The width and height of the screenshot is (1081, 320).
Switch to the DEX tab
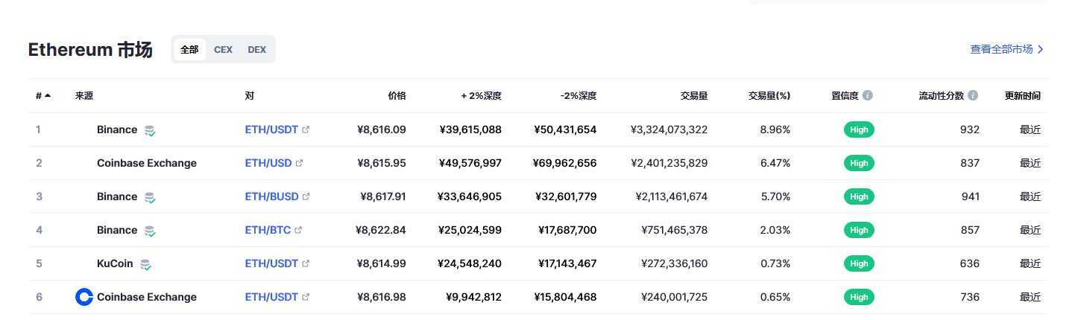(256, 50)
